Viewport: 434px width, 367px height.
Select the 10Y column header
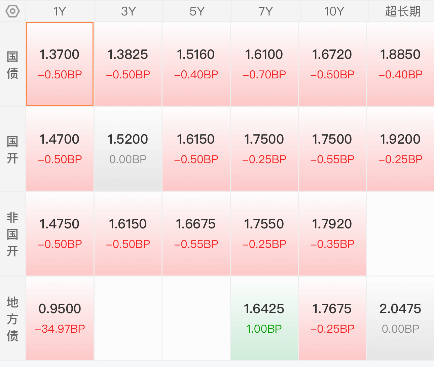coord(334,11)
